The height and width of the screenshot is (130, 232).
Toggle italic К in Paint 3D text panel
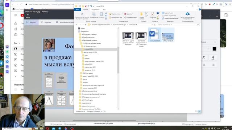click(x=204, y=57)
